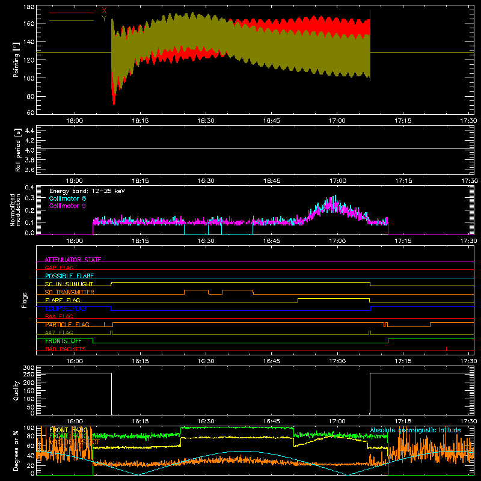Click the 16:00 time label under Quality plot
This screenshot has width=481, height=481.
coord(75,421)
